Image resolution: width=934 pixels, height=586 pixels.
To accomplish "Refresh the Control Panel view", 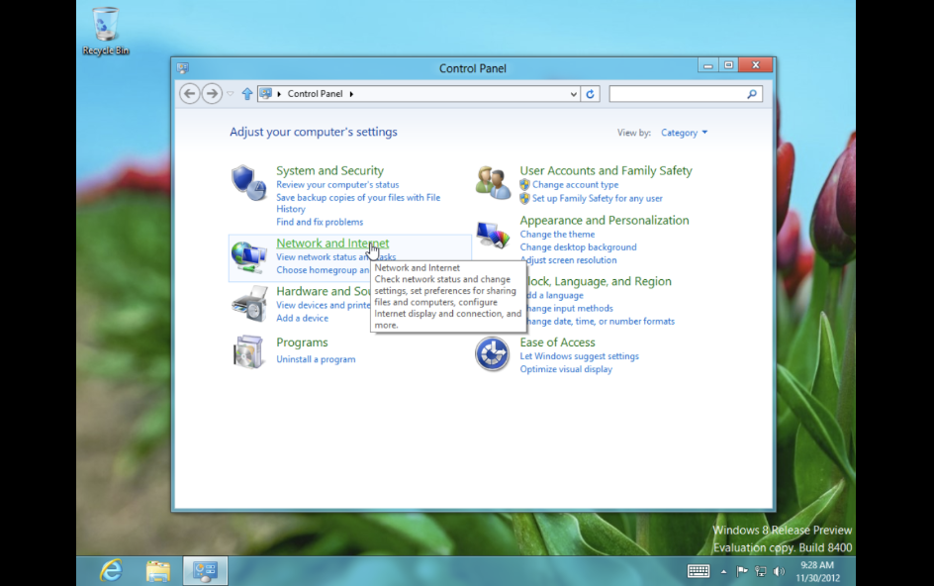I will tap(590, 94).
